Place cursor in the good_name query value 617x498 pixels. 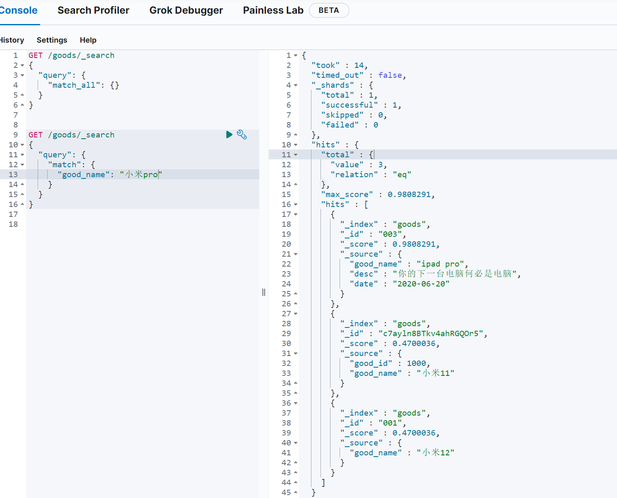tap(141, 175)
